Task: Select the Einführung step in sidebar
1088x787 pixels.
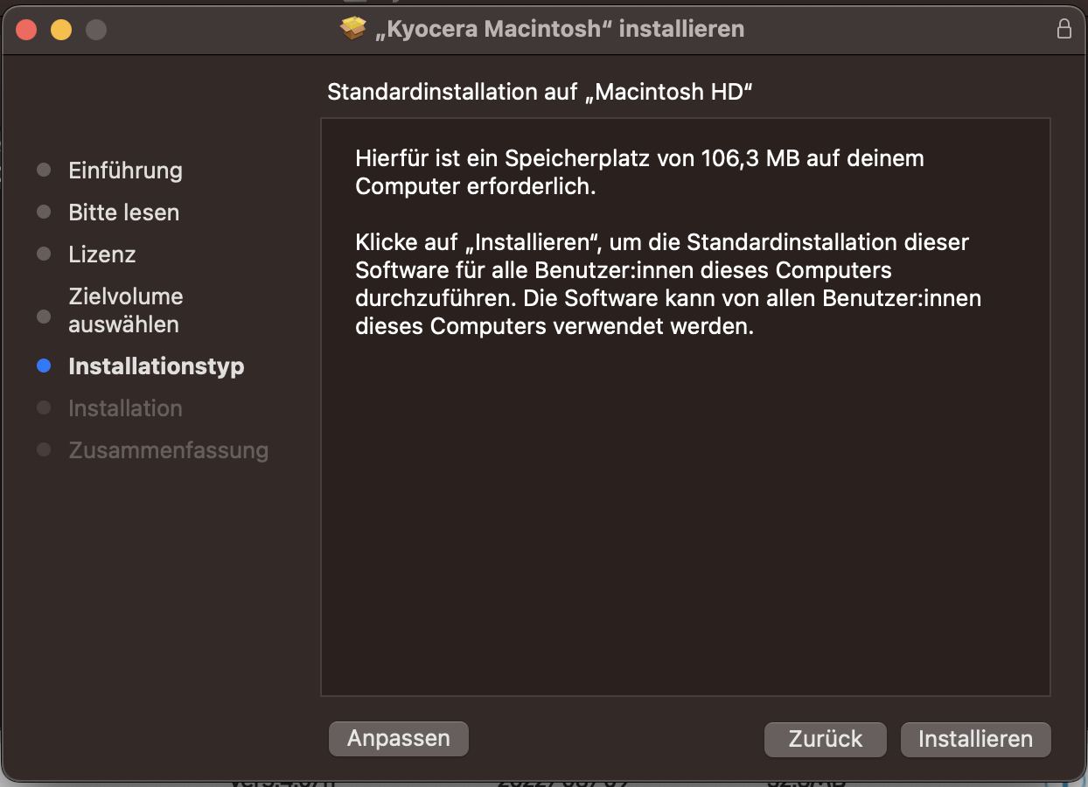Action: (x=125, y=171)
